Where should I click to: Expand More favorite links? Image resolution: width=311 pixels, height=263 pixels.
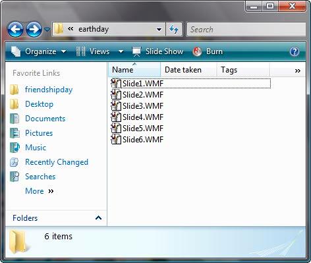pos(40,191)
